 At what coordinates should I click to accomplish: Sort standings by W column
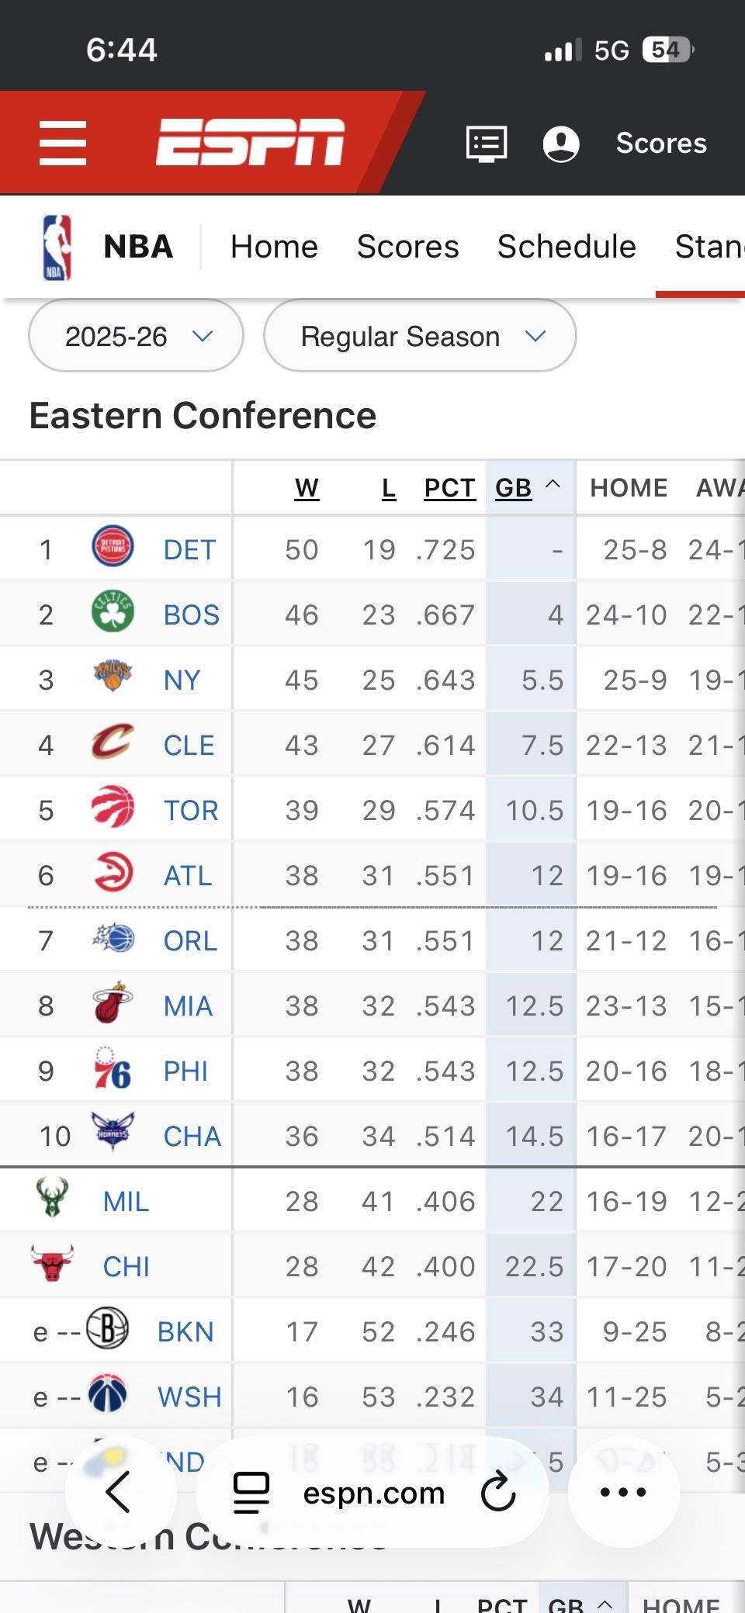tap(307, 488)
